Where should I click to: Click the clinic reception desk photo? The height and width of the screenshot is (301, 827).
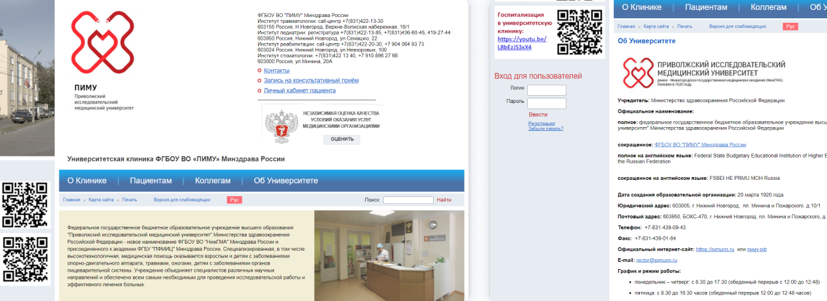(x=389, y=255)
